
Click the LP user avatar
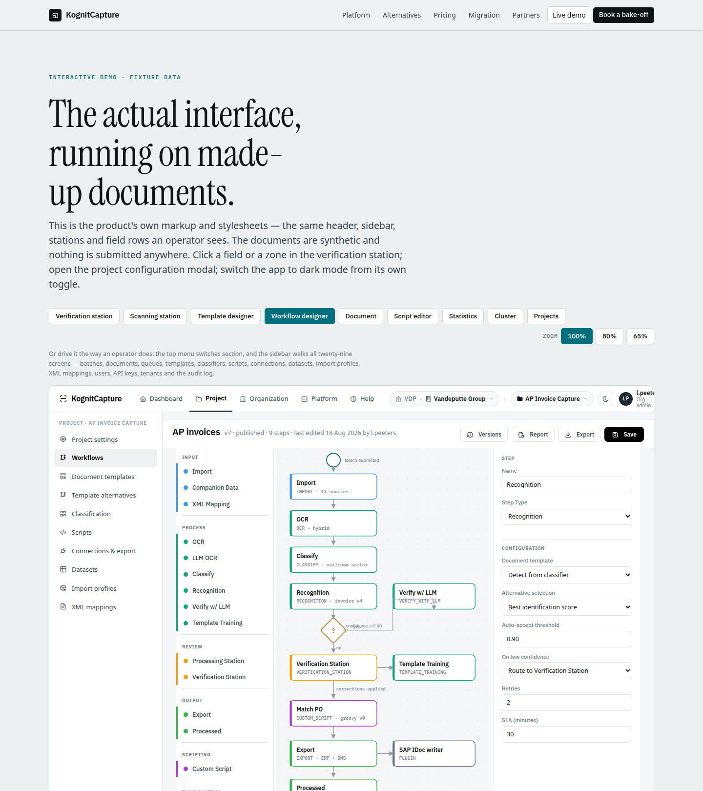coord(625,399)
